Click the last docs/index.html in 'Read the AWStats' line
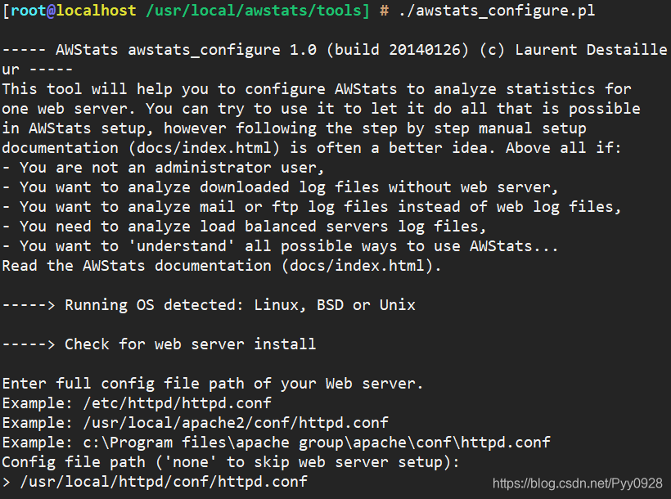671x499 pixels. point(358,266)
